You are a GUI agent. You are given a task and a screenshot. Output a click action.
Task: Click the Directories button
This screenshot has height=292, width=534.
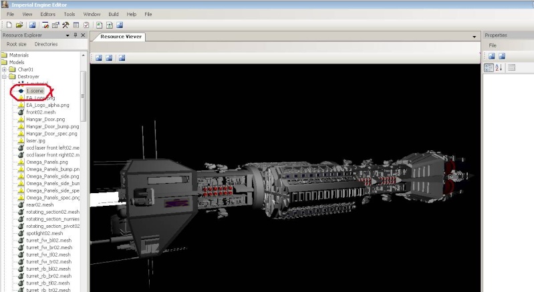pos(46,44)
